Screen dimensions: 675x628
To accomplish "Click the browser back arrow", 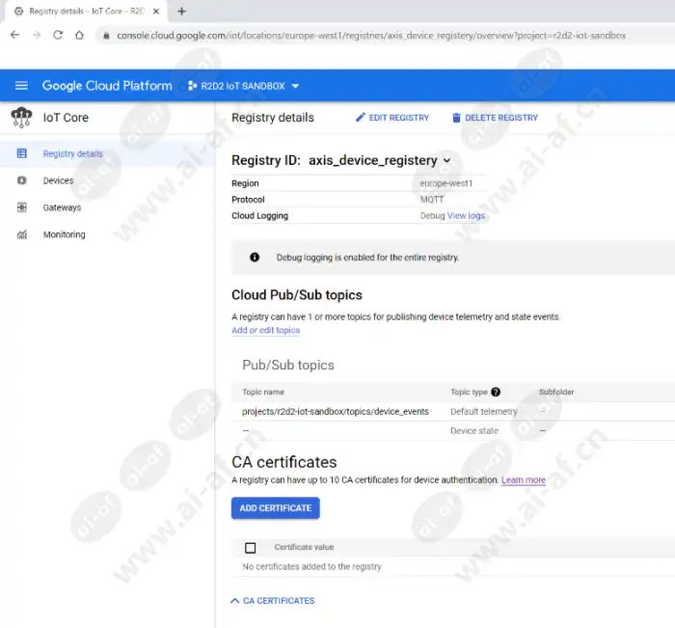I will pos(15,35).
